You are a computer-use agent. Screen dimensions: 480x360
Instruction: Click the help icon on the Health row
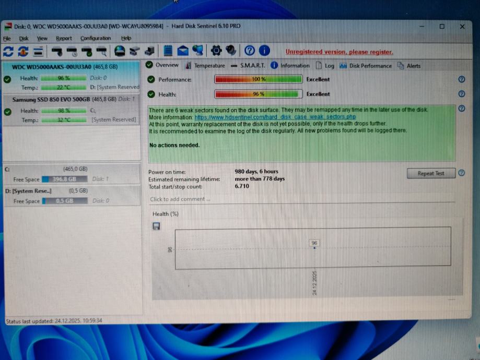click(x=462, y=94)
